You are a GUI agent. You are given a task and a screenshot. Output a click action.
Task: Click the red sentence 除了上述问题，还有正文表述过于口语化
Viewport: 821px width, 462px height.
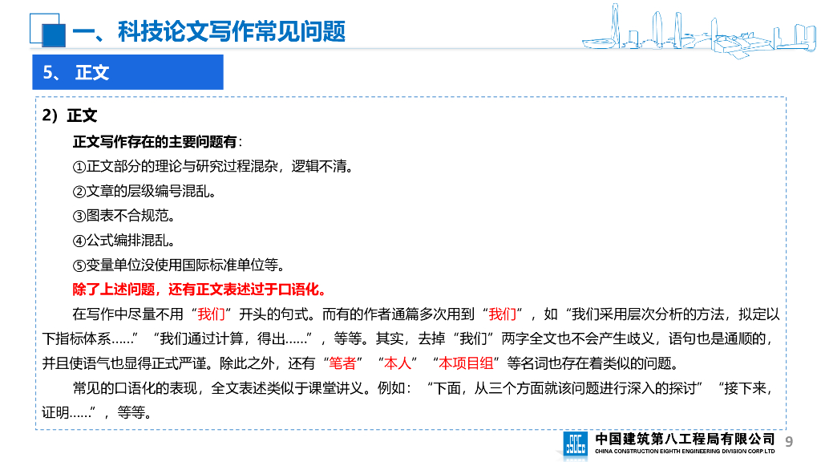pos(200,290)
